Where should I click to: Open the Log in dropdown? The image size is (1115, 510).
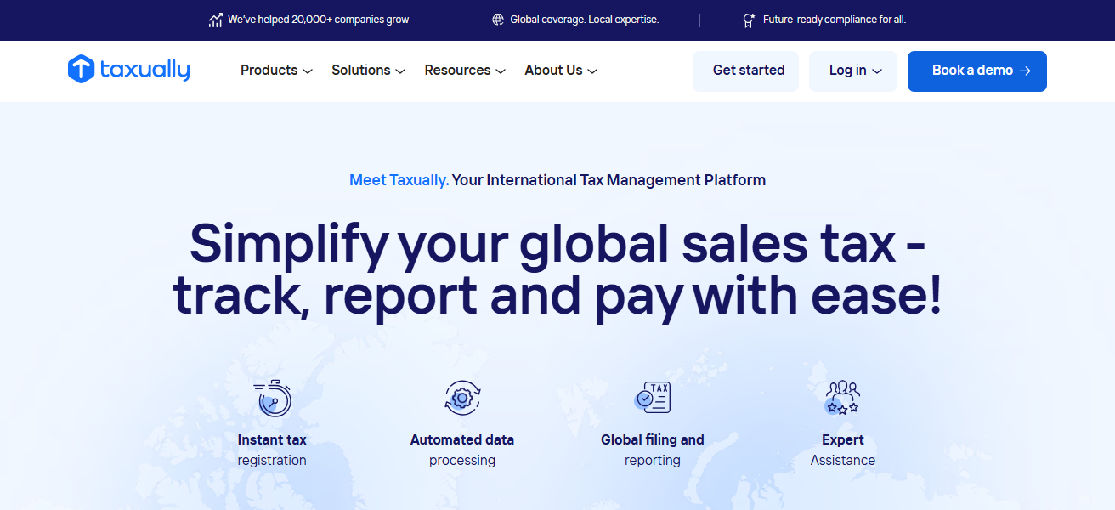(x=852, y=71)
